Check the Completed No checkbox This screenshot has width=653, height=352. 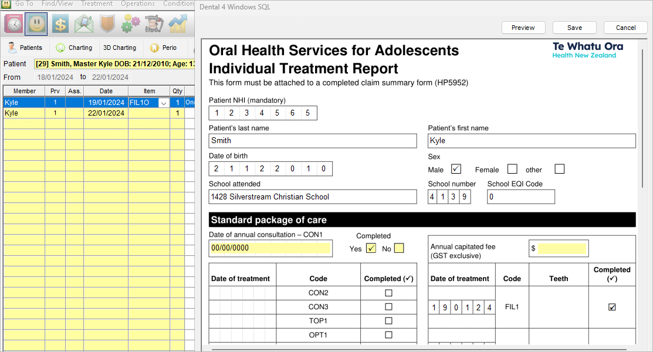pos(399,248)
